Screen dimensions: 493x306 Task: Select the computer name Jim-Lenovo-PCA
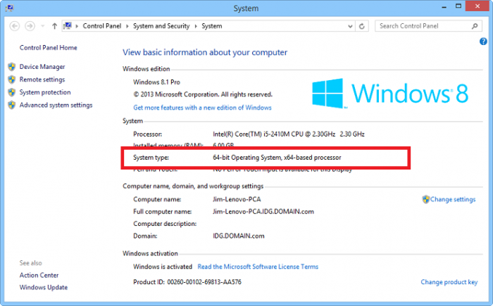237,200
